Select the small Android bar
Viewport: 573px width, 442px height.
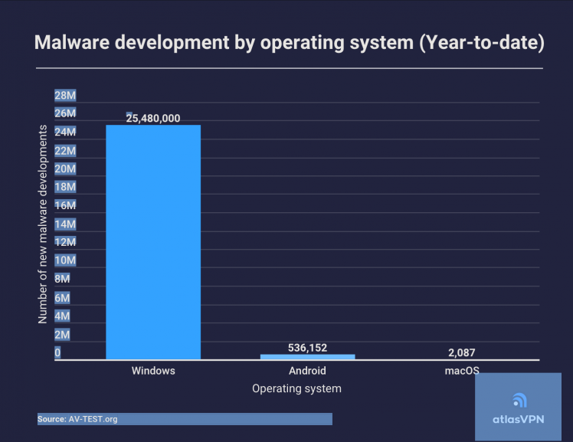tap(307, 356)
